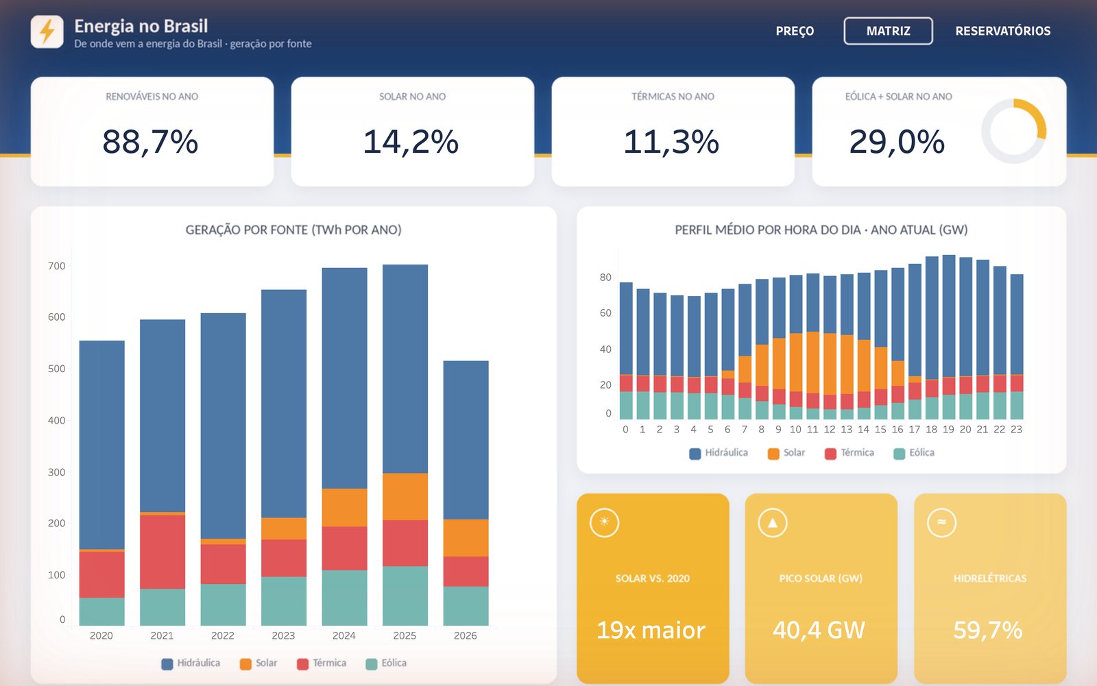The image size is (1097, 686).
Task: Select the MATRIZ tab
Action: [x=888, y=31]
